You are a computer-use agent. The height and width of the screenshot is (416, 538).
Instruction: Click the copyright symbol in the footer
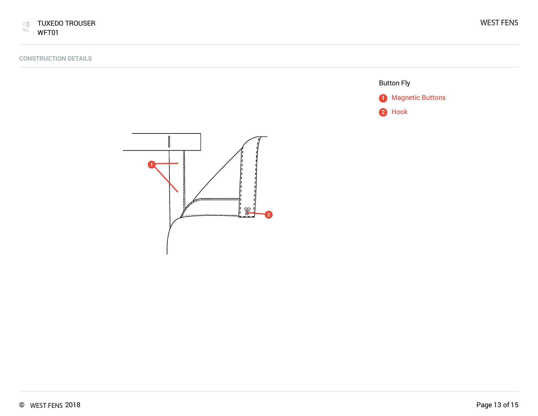[x=22, y=405]
